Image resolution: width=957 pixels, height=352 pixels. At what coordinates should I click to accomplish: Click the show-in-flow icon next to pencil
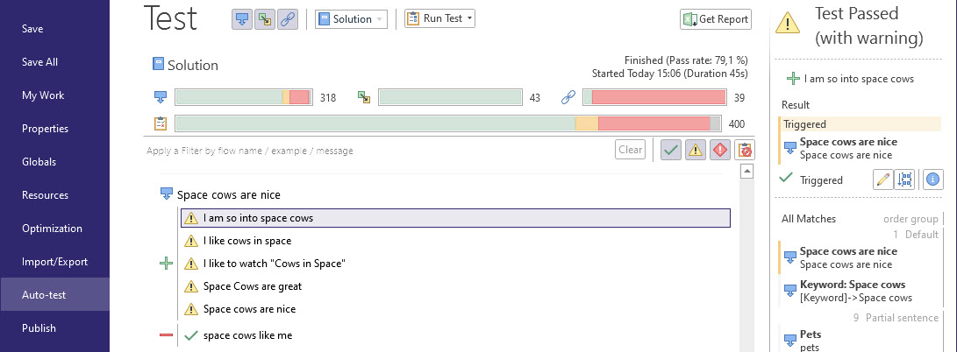tap(906, 180)
